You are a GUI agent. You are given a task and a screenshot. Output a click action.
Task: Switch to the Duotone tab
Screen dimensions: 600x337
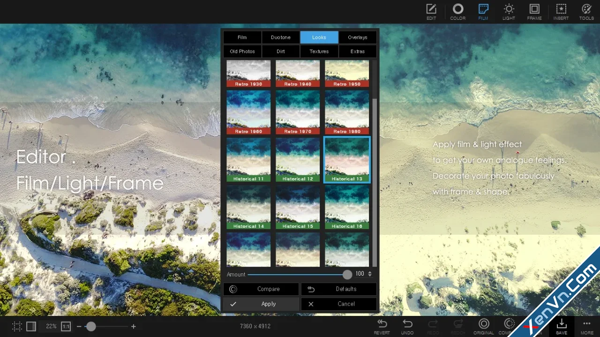coord(281,37)
